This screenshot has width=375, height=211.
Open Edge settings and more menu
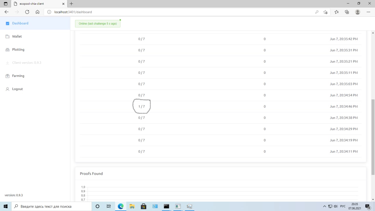tap(368, 12)
